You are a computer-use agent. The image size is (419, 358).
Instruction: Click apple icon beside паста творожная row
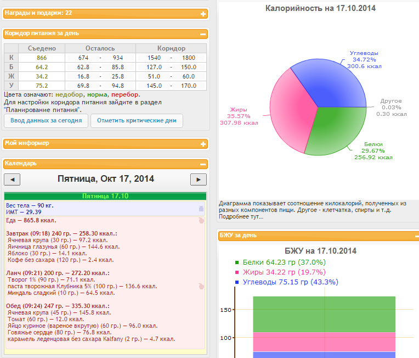point(201,286)
